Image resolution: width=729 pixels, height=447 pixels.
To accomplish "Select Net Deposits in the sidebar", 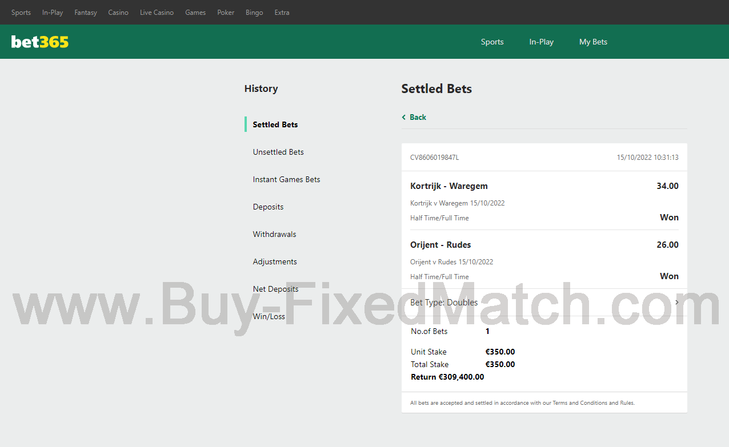I will (x=275, y=289).
